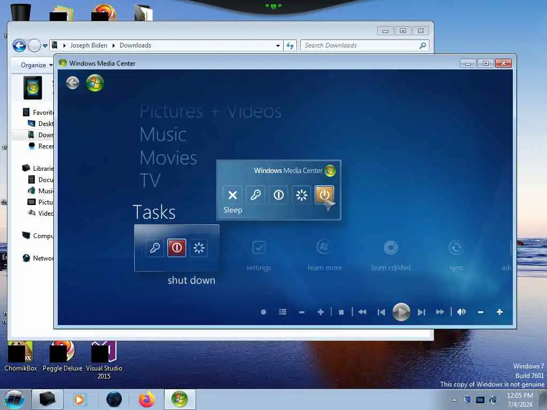This screenshot has width=547, height=410.
Task: Mute audio with the speaker icon
Action: coord(461,312)
